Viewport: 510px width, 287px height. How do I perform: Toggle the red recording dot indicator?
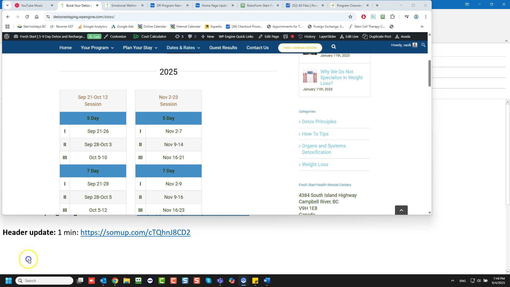pos(292,37)
